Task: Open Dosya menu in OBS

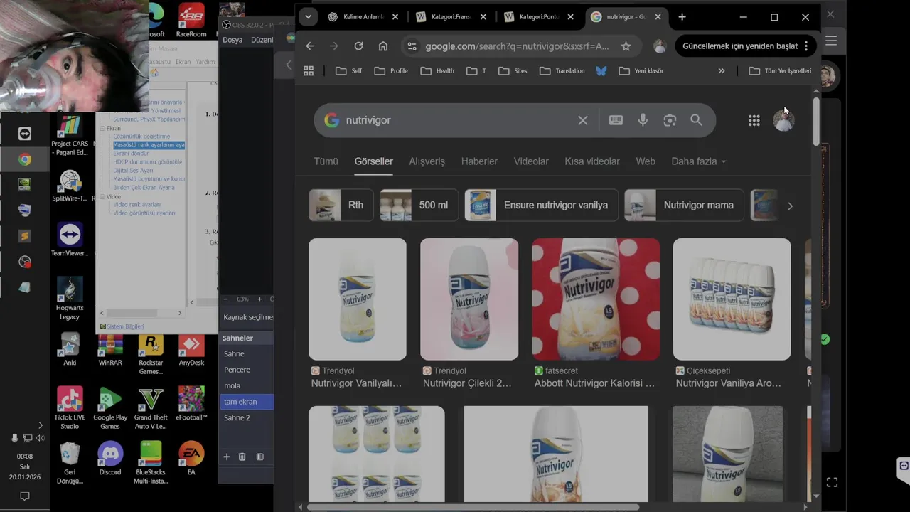Action: [232, 40]
